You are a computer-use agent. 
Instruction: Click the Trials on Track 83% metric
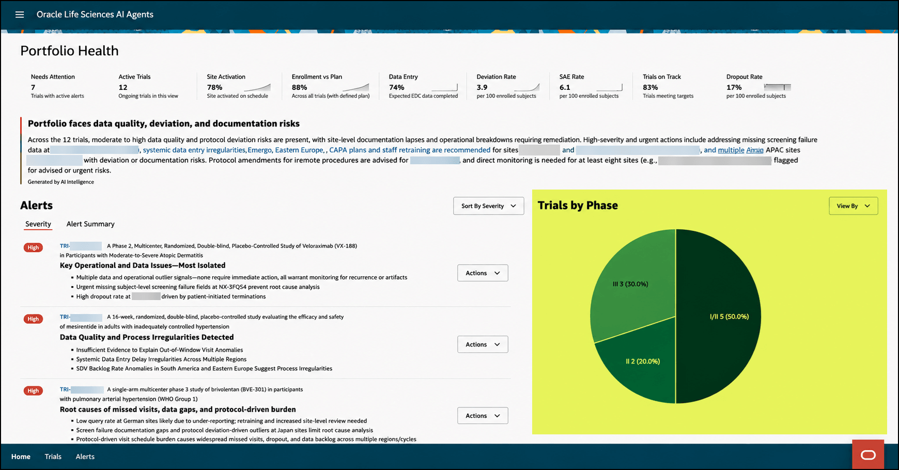650,87
